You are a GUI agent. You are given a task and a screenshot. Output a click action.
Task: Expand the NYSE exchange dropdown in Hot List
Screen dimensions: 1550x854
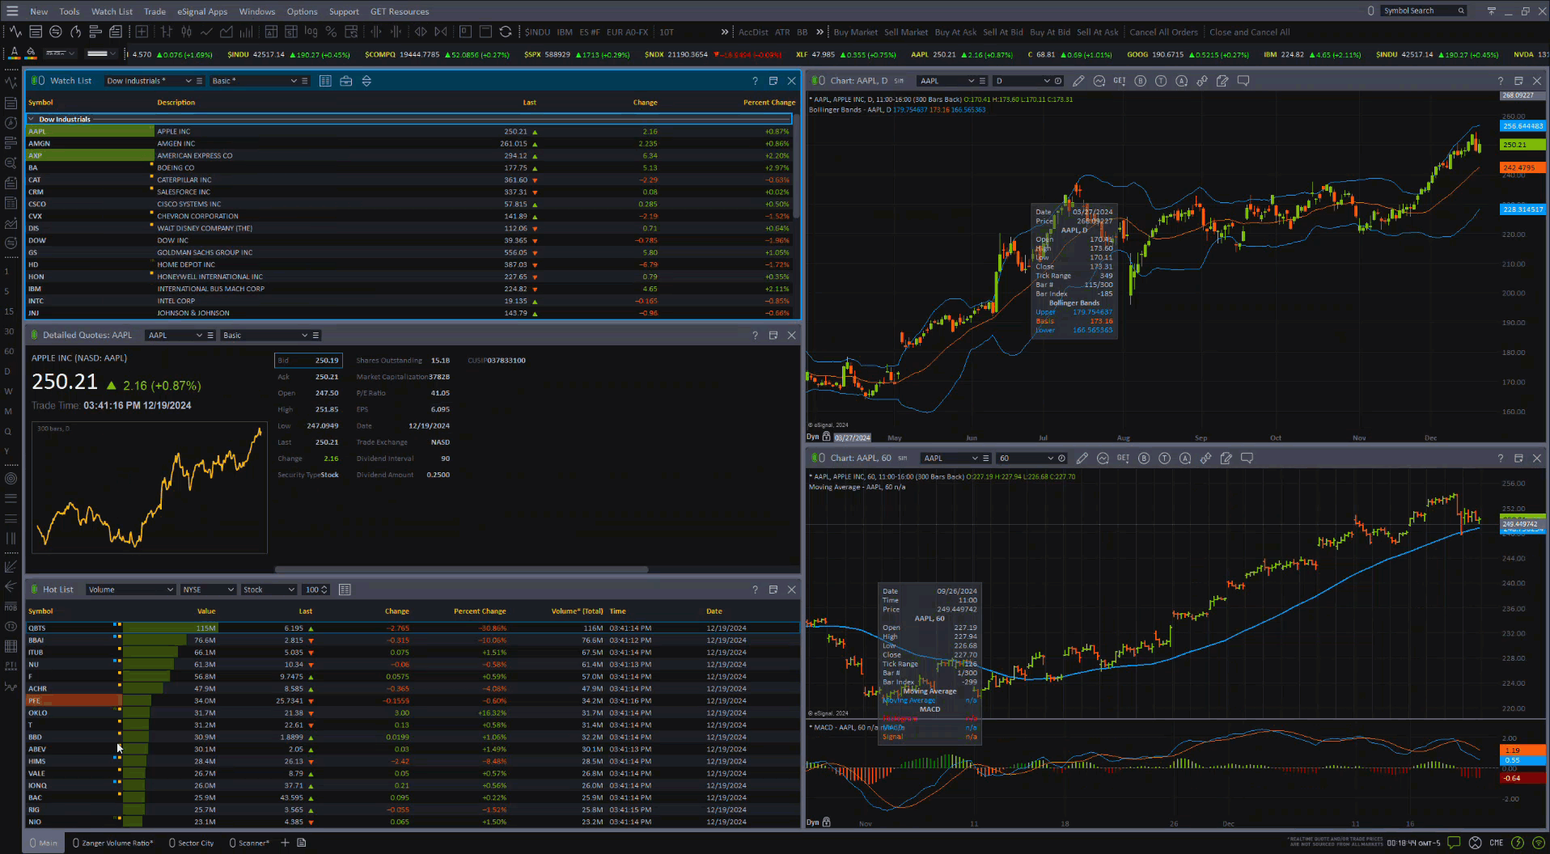coord(208,590)
